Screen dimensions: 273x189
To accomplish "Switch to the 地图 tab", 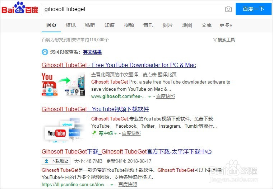I will tap(187, 25).
